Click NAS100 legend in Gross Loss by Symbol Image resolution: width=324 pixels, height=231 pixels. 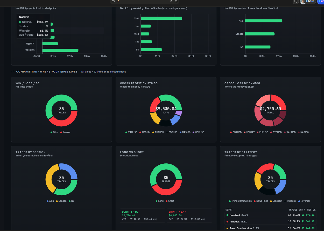click(303, 132)
